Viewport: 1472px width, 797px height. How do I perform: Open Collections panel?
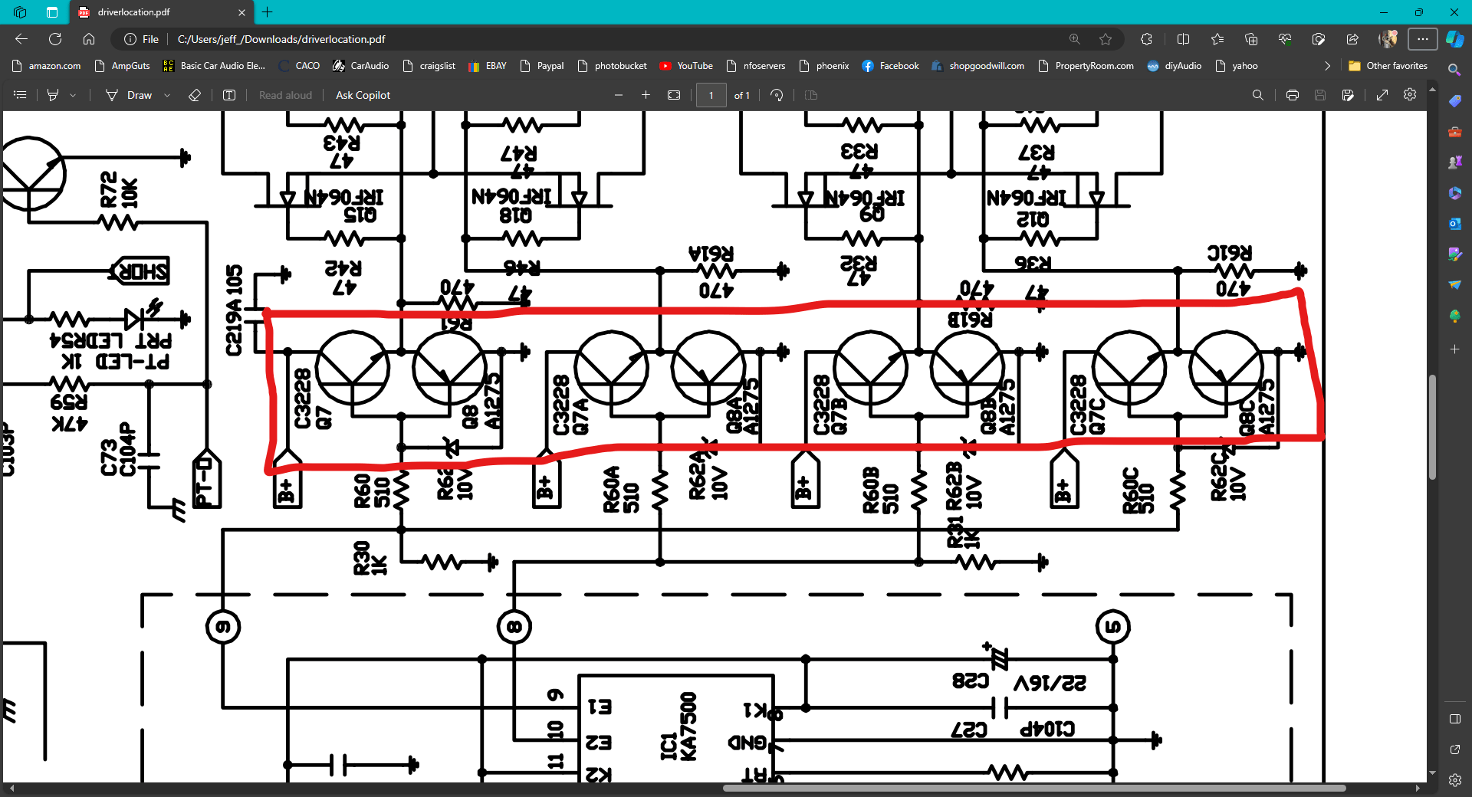1251,39
